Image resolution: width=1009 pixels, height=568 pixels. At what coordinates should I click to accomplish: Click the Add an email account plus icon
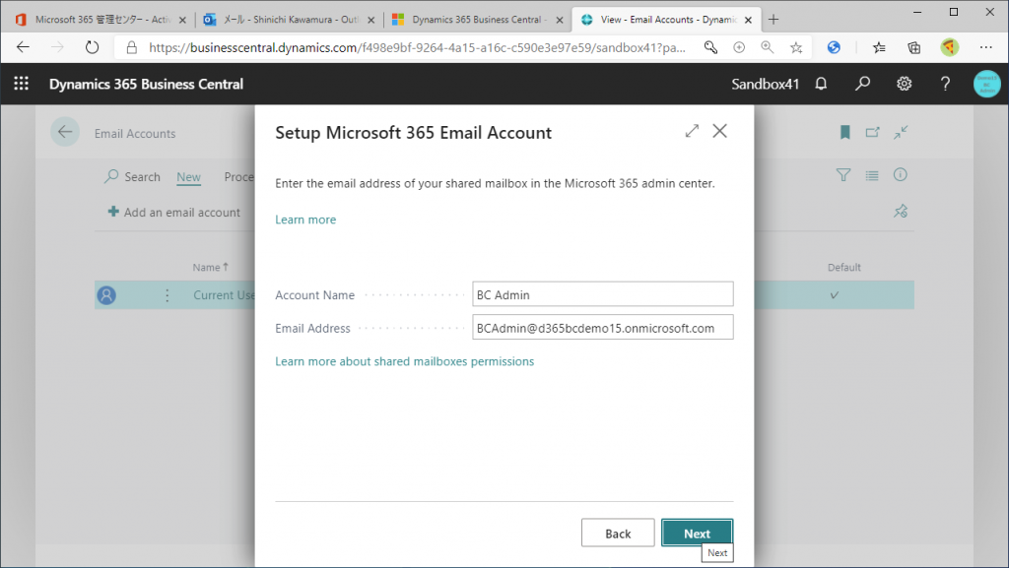[113, 212]
